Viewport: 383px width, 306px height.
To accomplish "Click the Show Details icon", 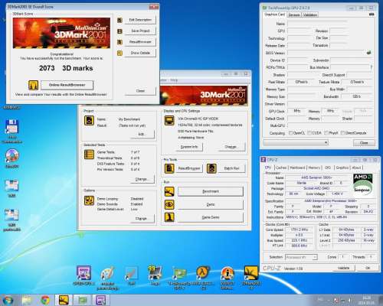I will (x=119, y=53).
